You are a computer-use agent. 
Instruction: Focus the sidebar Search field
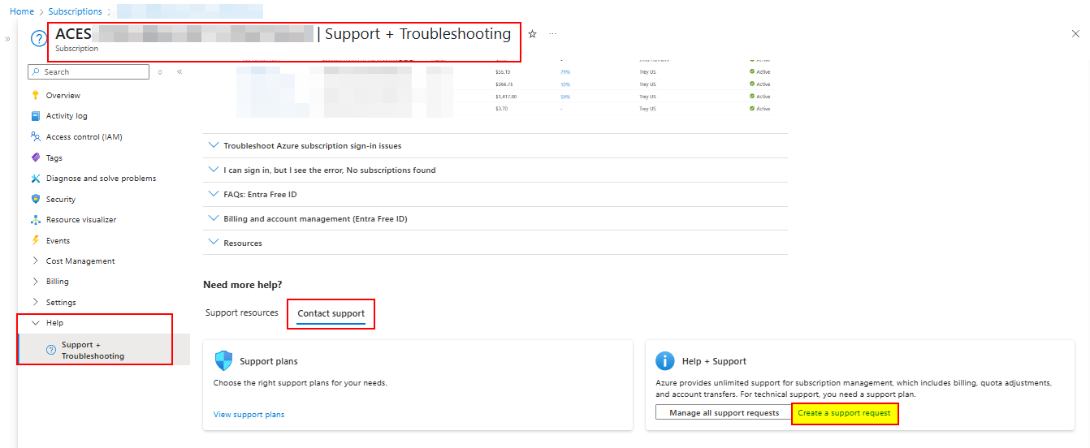coord(89,71)
